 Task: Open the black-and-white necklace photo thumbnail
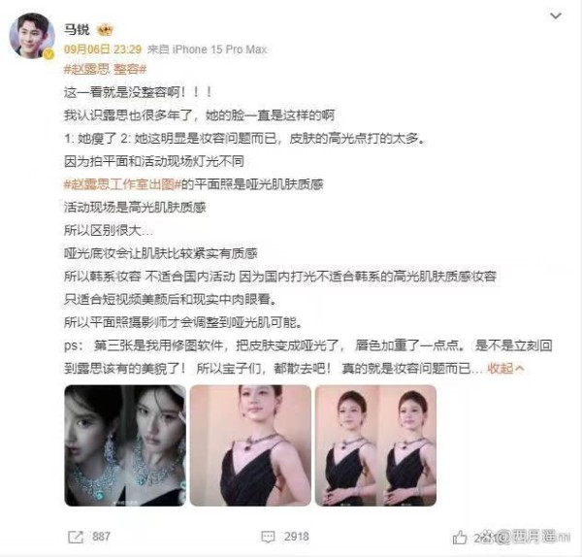125,445
